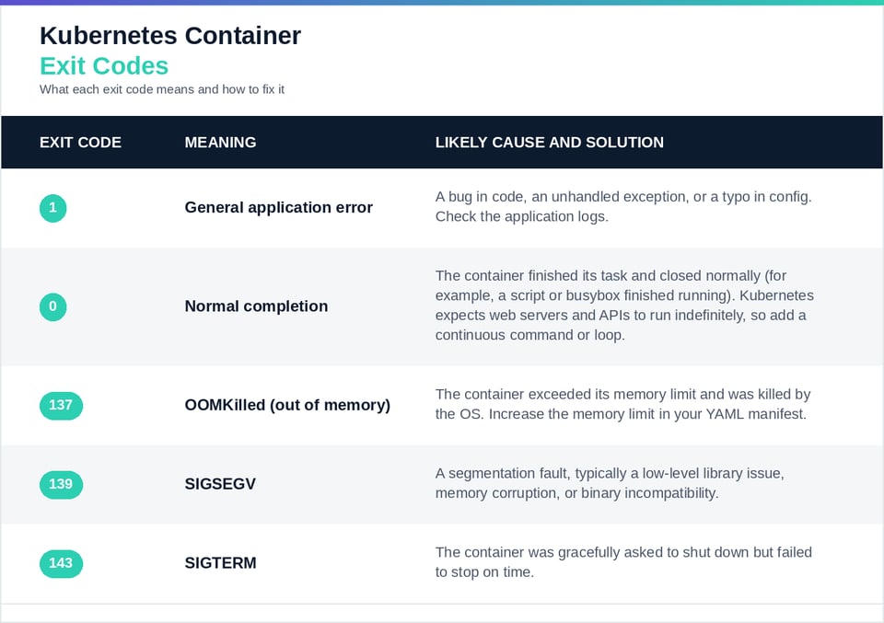Click the exit code 0 badge
The width and height of the screenshot is (884, 623).
[53, 306]
